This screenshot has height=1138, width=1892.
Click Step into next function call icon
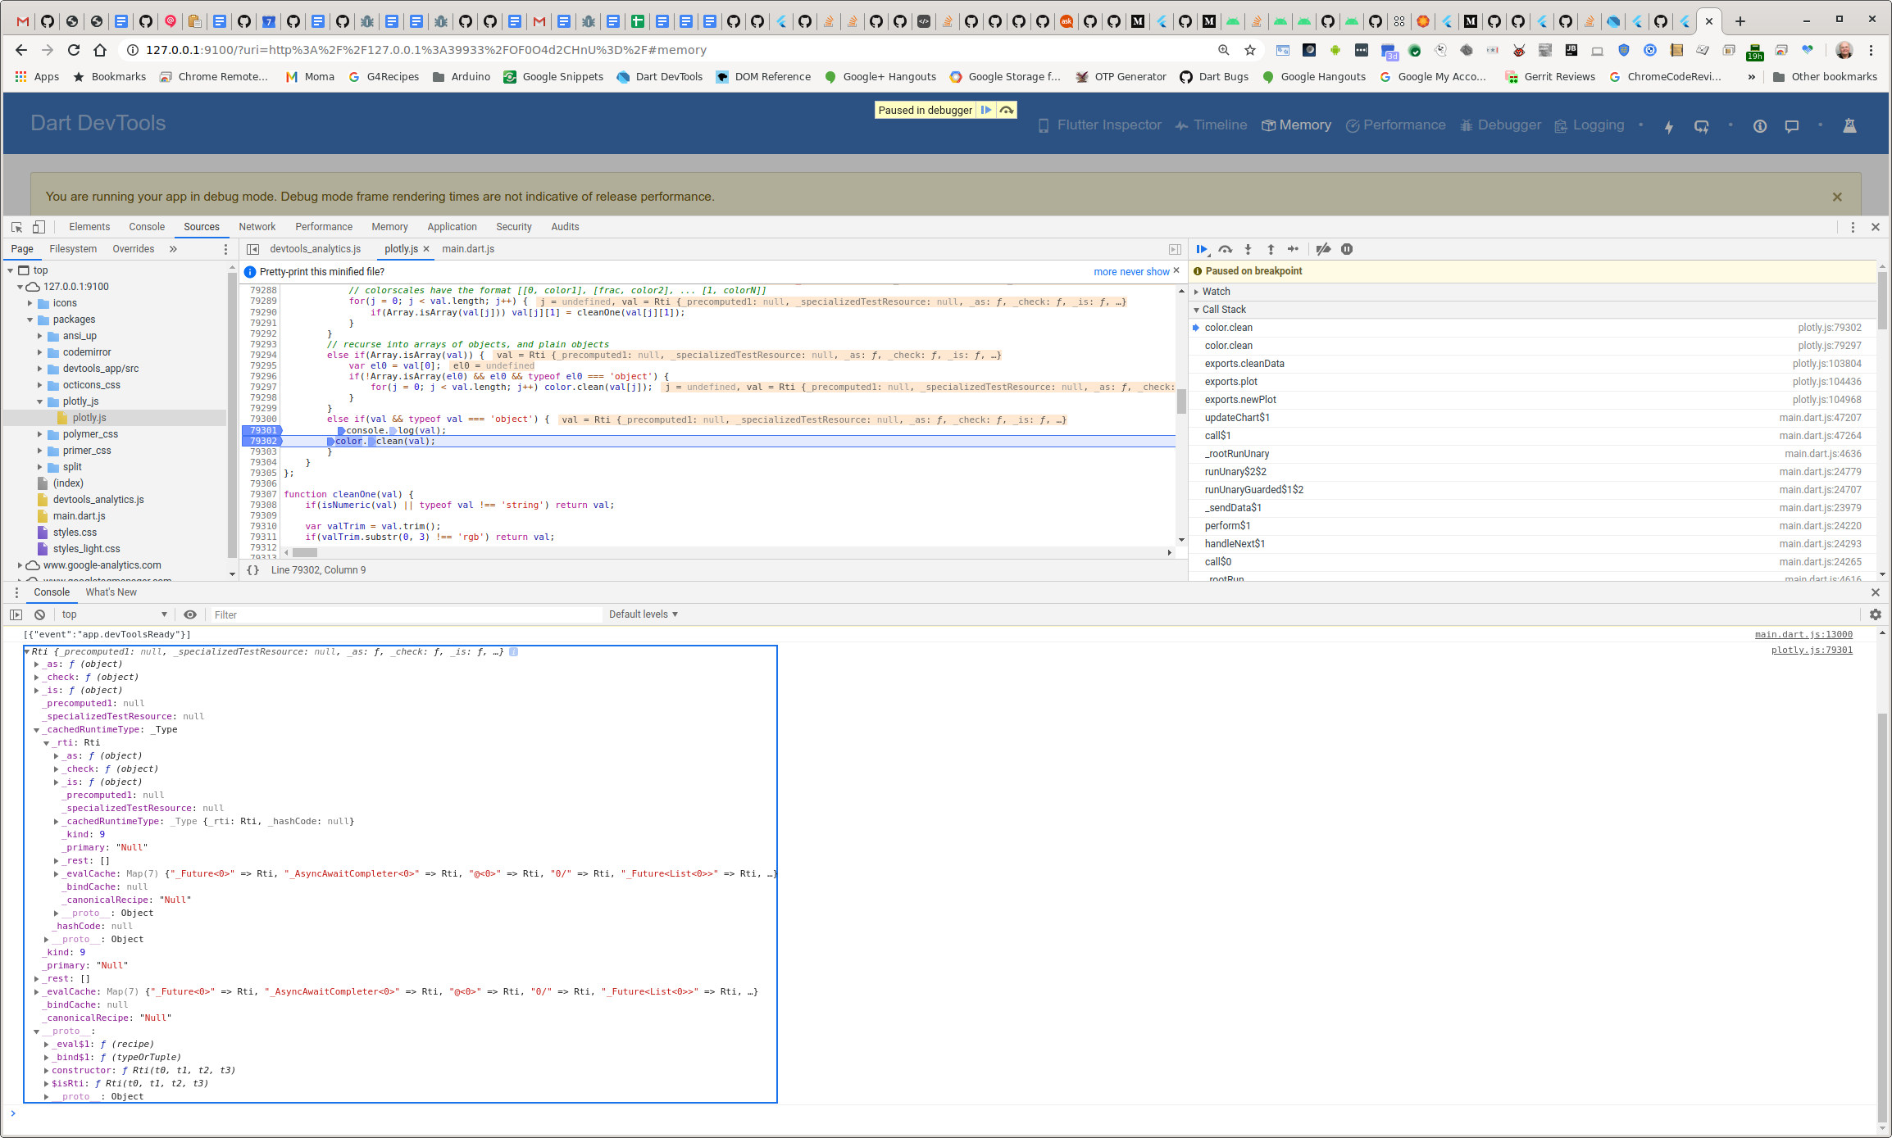(x=1248, y=249)
